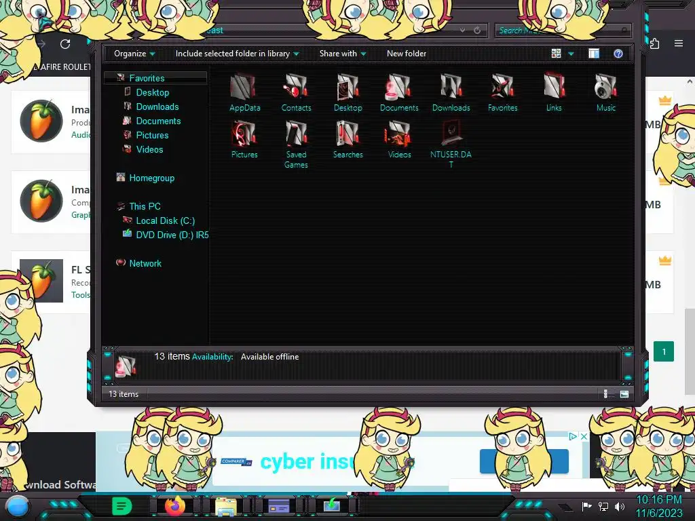
Task: Click page number 1 on the webpage
Action: tap(664, 351)
